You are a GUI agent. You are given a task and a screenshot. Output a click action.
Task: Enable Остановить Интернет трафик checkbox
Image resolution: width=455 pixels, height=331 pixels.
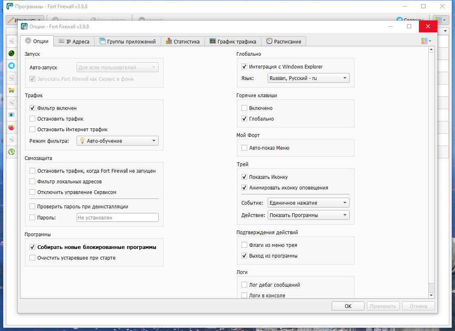coord(32,130)
